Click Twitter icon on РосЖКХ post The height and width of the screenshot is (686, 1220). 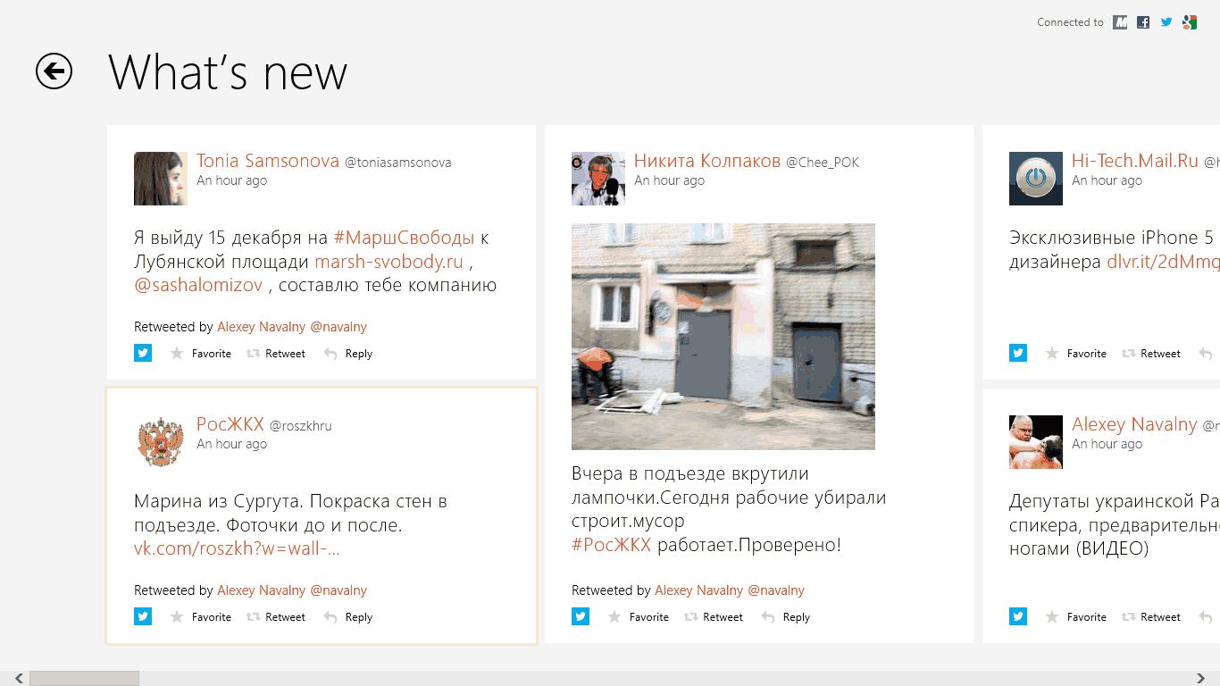click(143, 616)
